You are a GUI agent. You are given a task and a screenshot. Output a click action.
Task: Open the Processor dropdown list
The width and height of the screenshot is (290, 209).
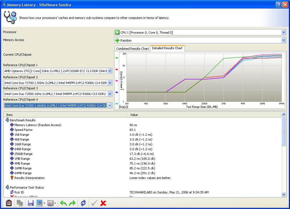coord(283,33)
